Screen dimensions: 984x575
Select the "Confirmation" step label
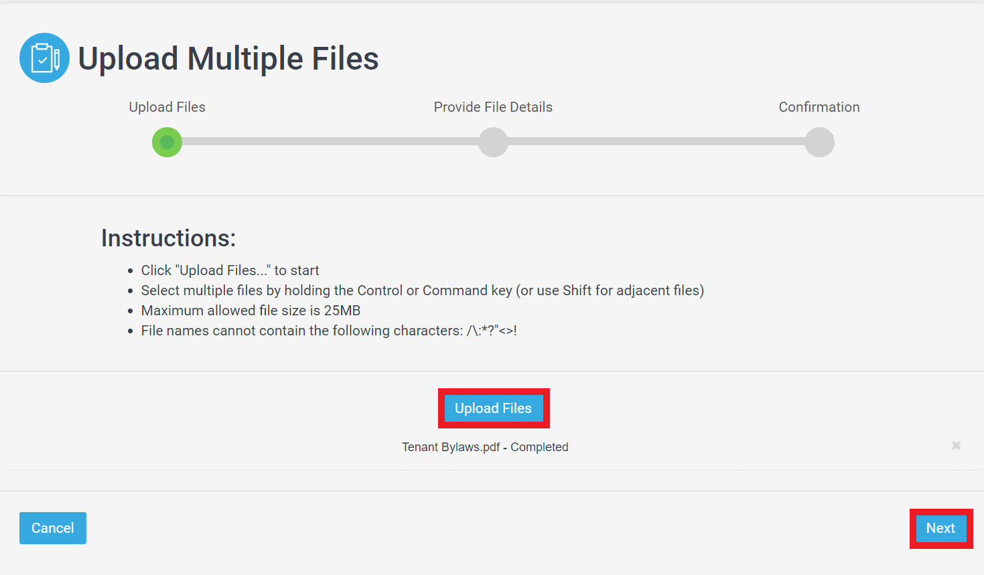click(819, 107)
